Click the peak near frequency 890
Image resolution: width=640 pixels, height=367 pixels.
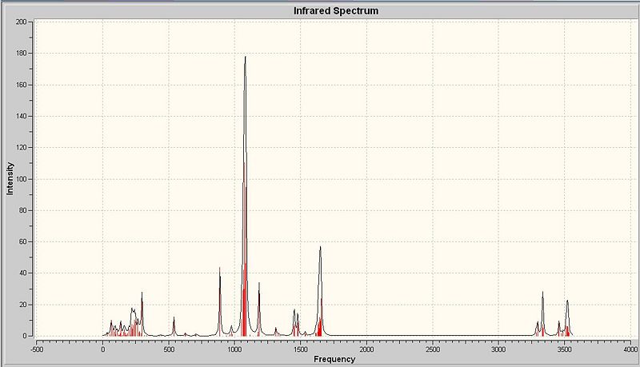tap(219, 301)
